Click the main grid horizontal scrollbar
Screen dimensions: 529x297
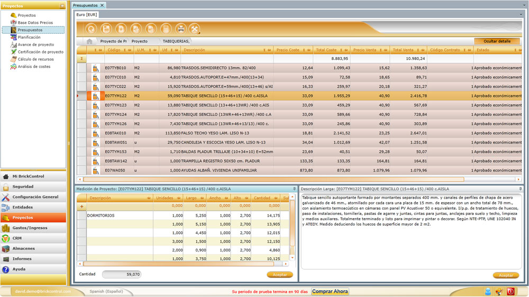[273, 179]
